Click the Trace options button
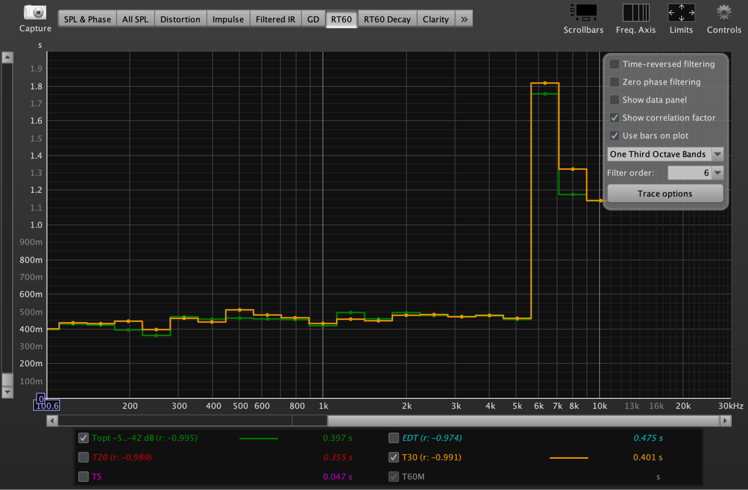Screen dimensions: 748x490 tap(664, 194)
